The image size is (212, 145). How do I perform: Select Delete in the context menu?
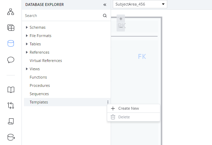tap(124, 117)
